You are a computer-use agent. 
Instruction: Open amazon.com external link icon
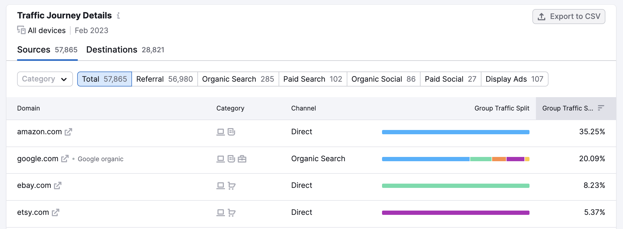(x=68, y=132)
